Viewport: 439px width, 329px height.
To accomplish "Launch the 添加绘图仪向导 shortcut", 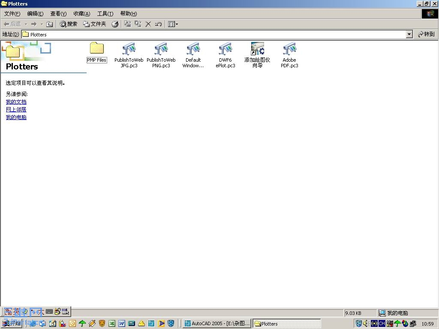I will point(257,55).
